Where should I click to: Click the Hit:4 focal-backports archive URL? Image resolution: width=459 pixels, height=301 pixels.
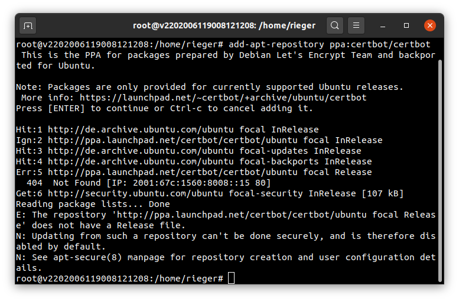point(141,161)
